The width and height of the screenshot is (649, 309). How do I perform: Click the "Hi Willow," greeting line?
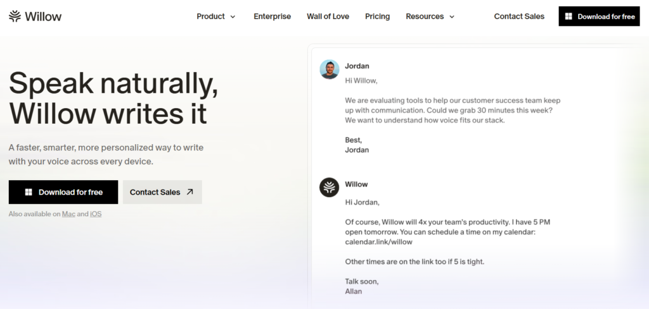(x=361, y=81)
